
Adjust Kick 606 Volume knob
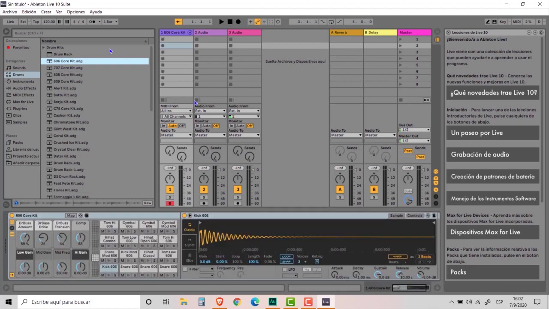pyautogui.click(x=421, y=275)
